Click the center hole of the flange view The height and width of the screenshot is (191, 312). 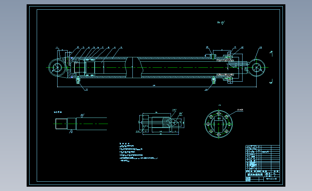[x=219, y=124]
